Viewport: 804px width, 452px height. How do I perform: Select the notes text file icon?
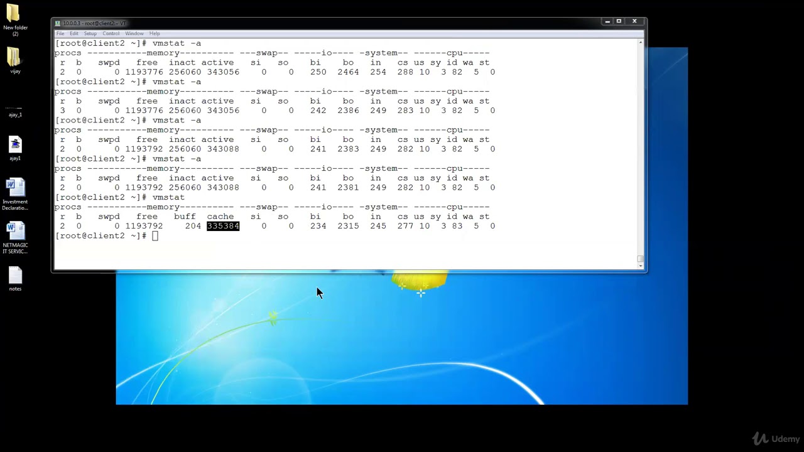15,279
